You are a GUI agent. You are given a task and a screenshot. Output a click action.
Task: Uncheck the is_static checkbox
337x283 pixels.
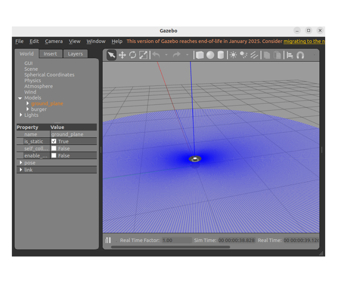[54, 141]
